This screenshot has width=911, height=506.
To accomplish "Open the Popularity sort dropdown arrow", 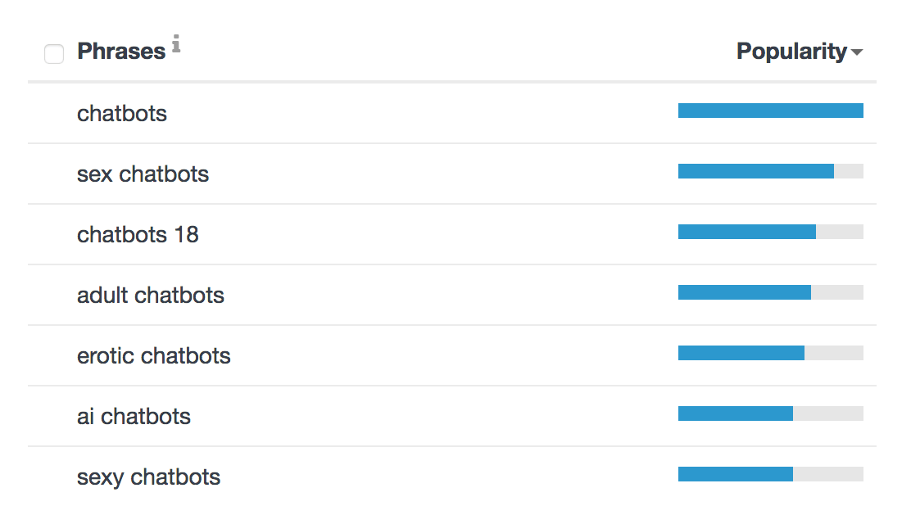I will 856,52.
